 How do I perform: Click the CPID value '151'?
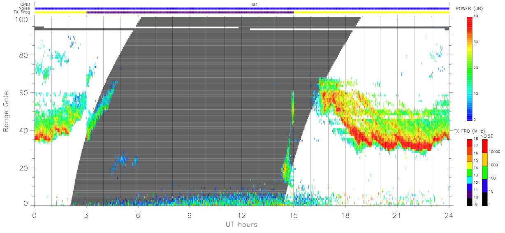tap(254, 5)
